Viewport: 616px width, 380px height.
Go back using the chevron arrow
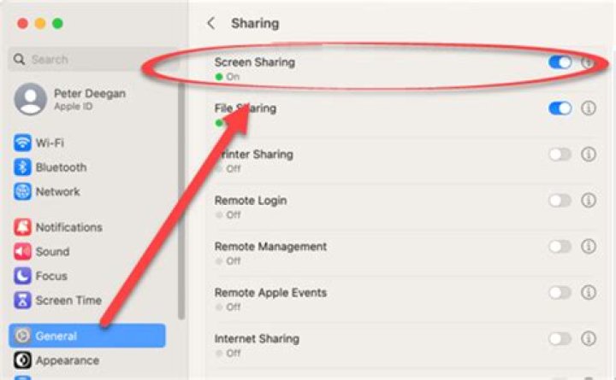[211, 24]
